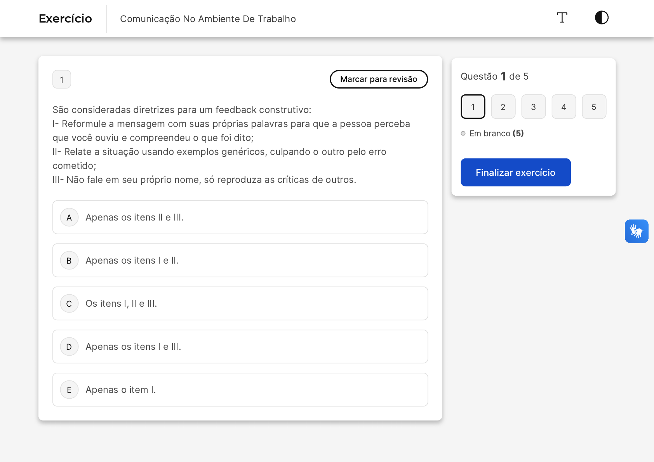Viewport: 654px width, 462px height.
Task: Click the question number 1 badge
Action: 62,80
